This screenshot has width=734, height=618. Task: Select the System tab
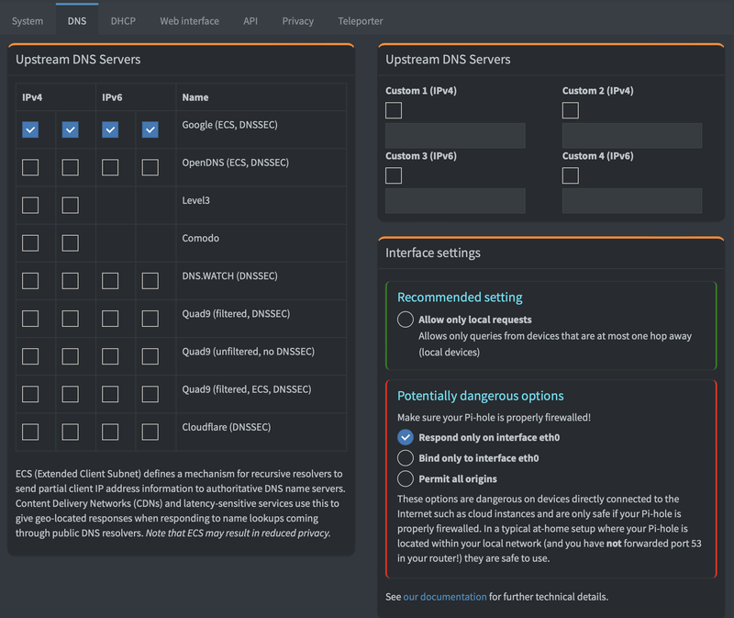[x=28, y=21]
